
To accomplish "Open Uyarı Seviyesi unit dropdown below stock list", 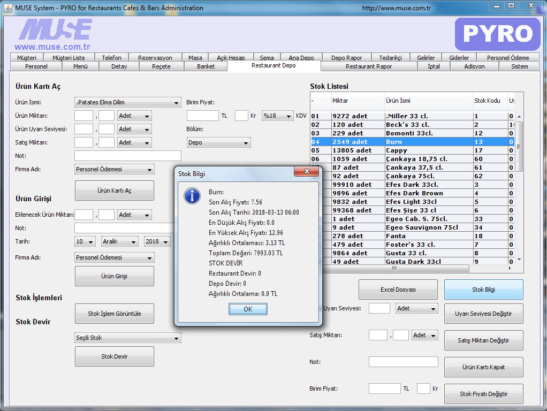I will pyautogui.click(x=416, y=308).
